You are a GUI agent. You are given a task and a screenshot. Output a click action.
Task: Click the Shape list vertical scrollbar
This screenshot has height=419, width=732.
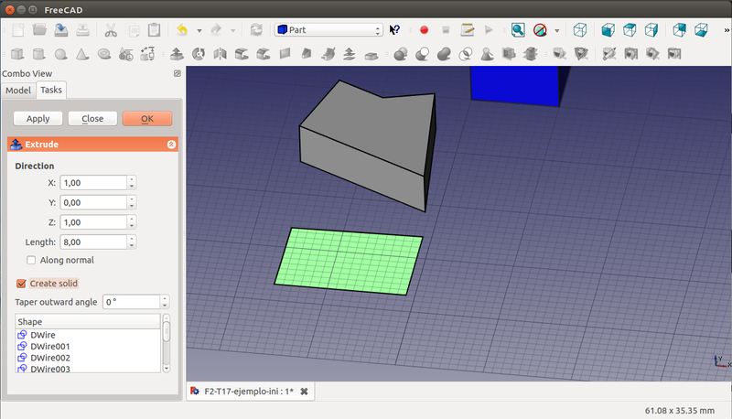(166, 343)
